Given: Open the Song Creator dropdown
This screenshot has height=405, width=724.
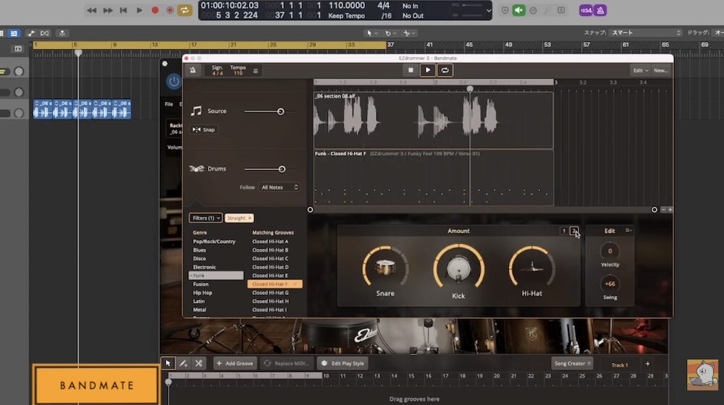Looking at the screenshot, I should click(572, 364).
